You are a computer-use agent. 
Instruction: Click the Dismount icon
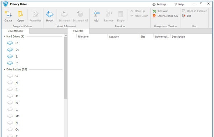pyautogui.click(x=65, y=16)
